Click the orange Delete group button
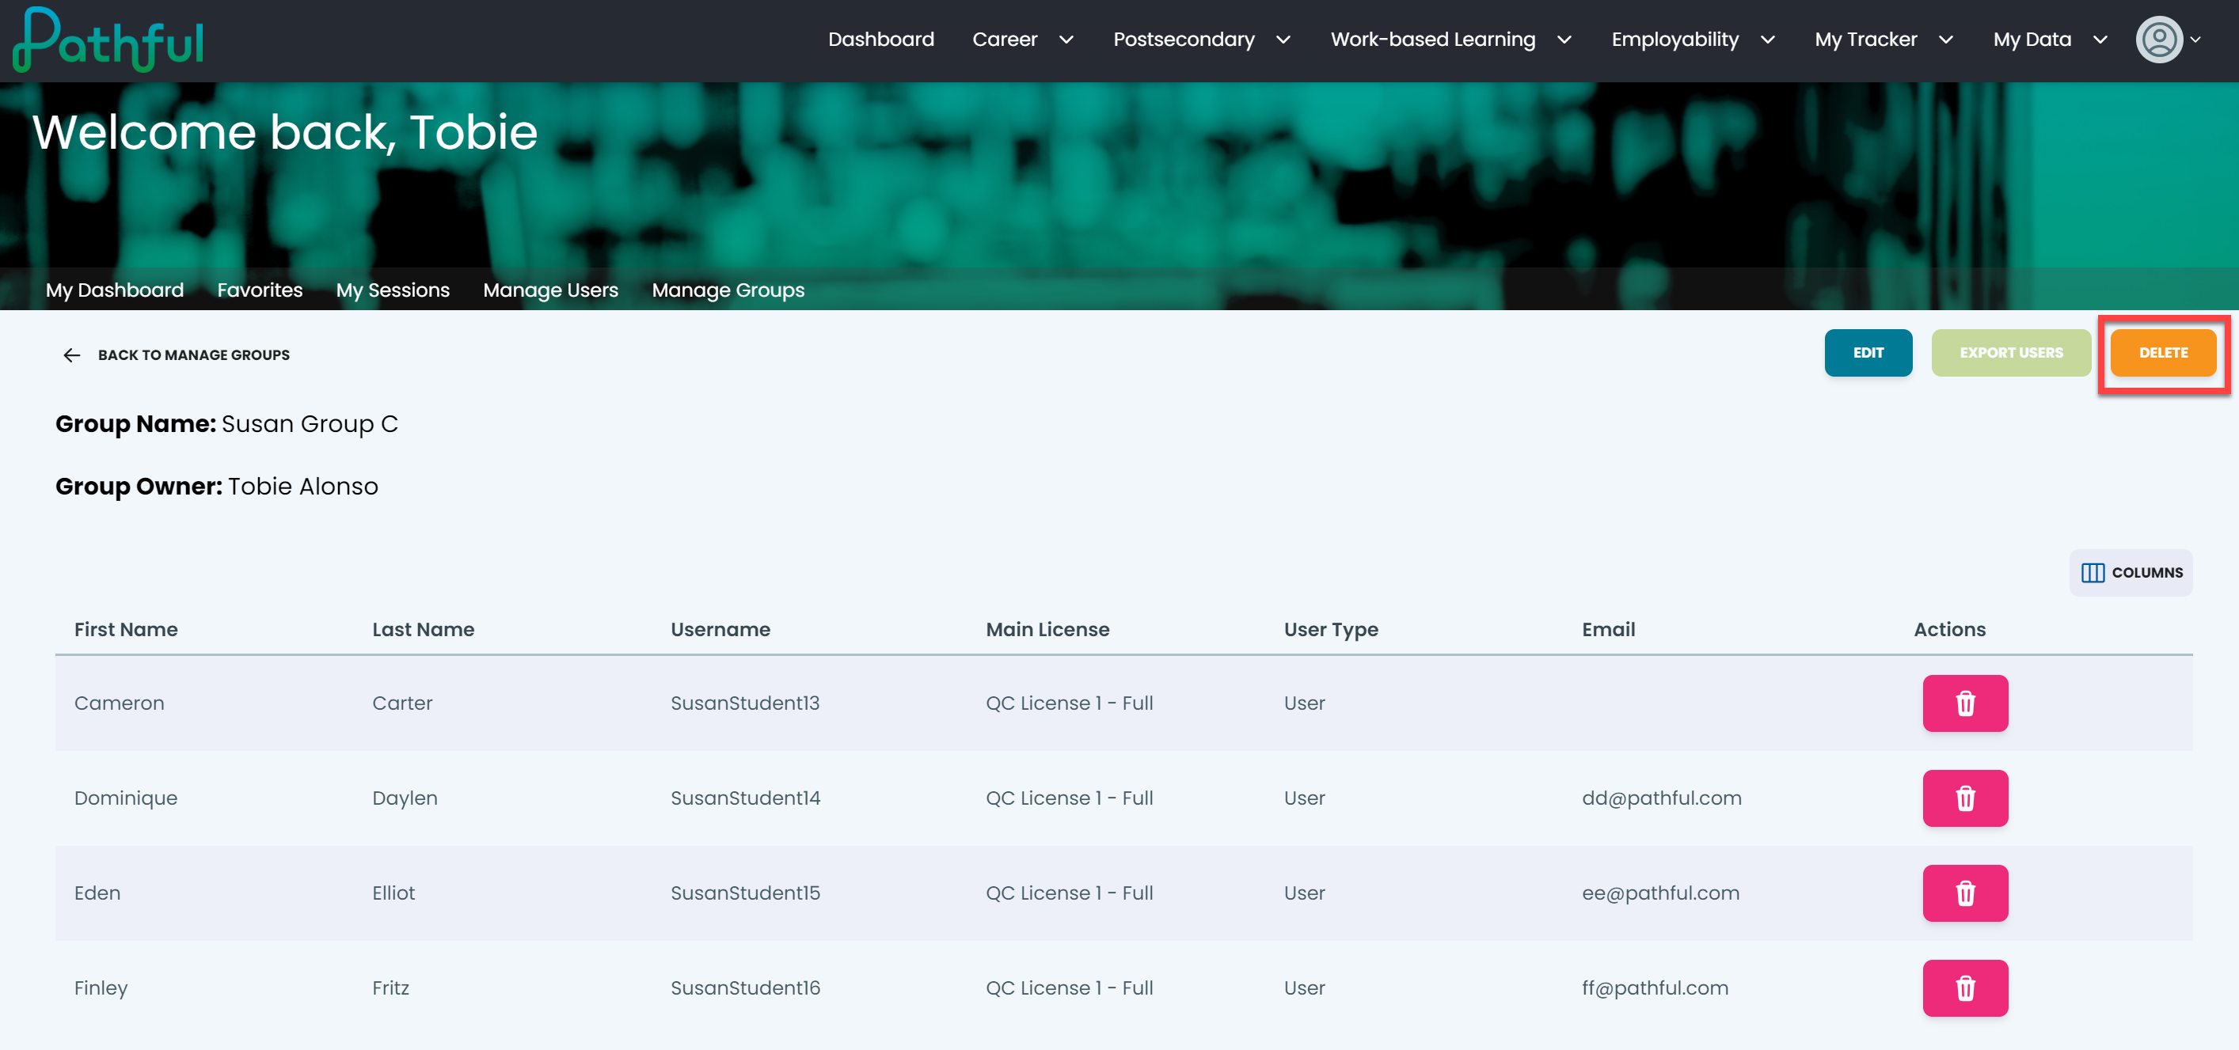Viewport: 2239px width, 1050px height. click(x=2162, y=353)
